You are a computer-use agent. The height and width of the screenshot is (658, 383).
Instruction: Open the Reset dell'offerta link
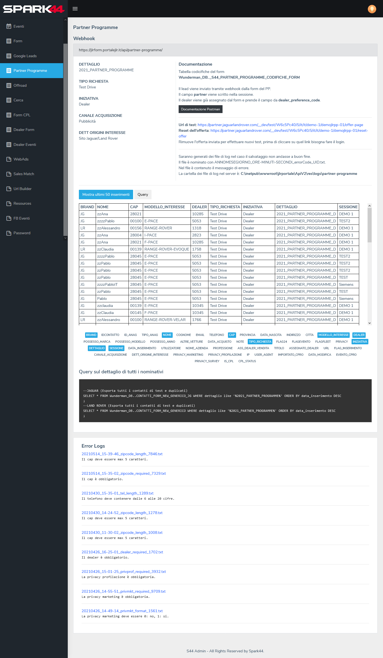click(x=289, y=131)
